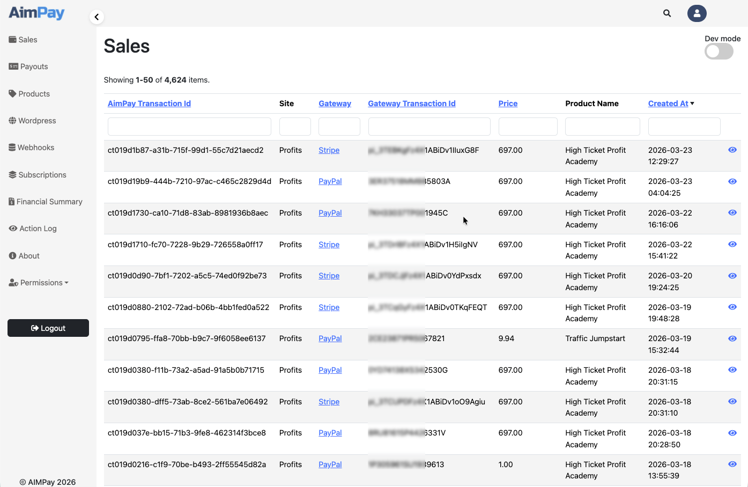Focus the Product Name filter field
This screenshot has height=487, width=748.
click(x=603, y=127)
